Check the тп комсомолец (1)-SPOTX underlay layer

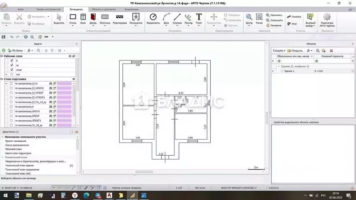[x=11, y=88]
